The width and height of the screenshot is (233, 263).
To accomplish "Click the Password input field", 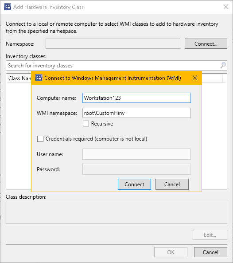I will 136,169.
